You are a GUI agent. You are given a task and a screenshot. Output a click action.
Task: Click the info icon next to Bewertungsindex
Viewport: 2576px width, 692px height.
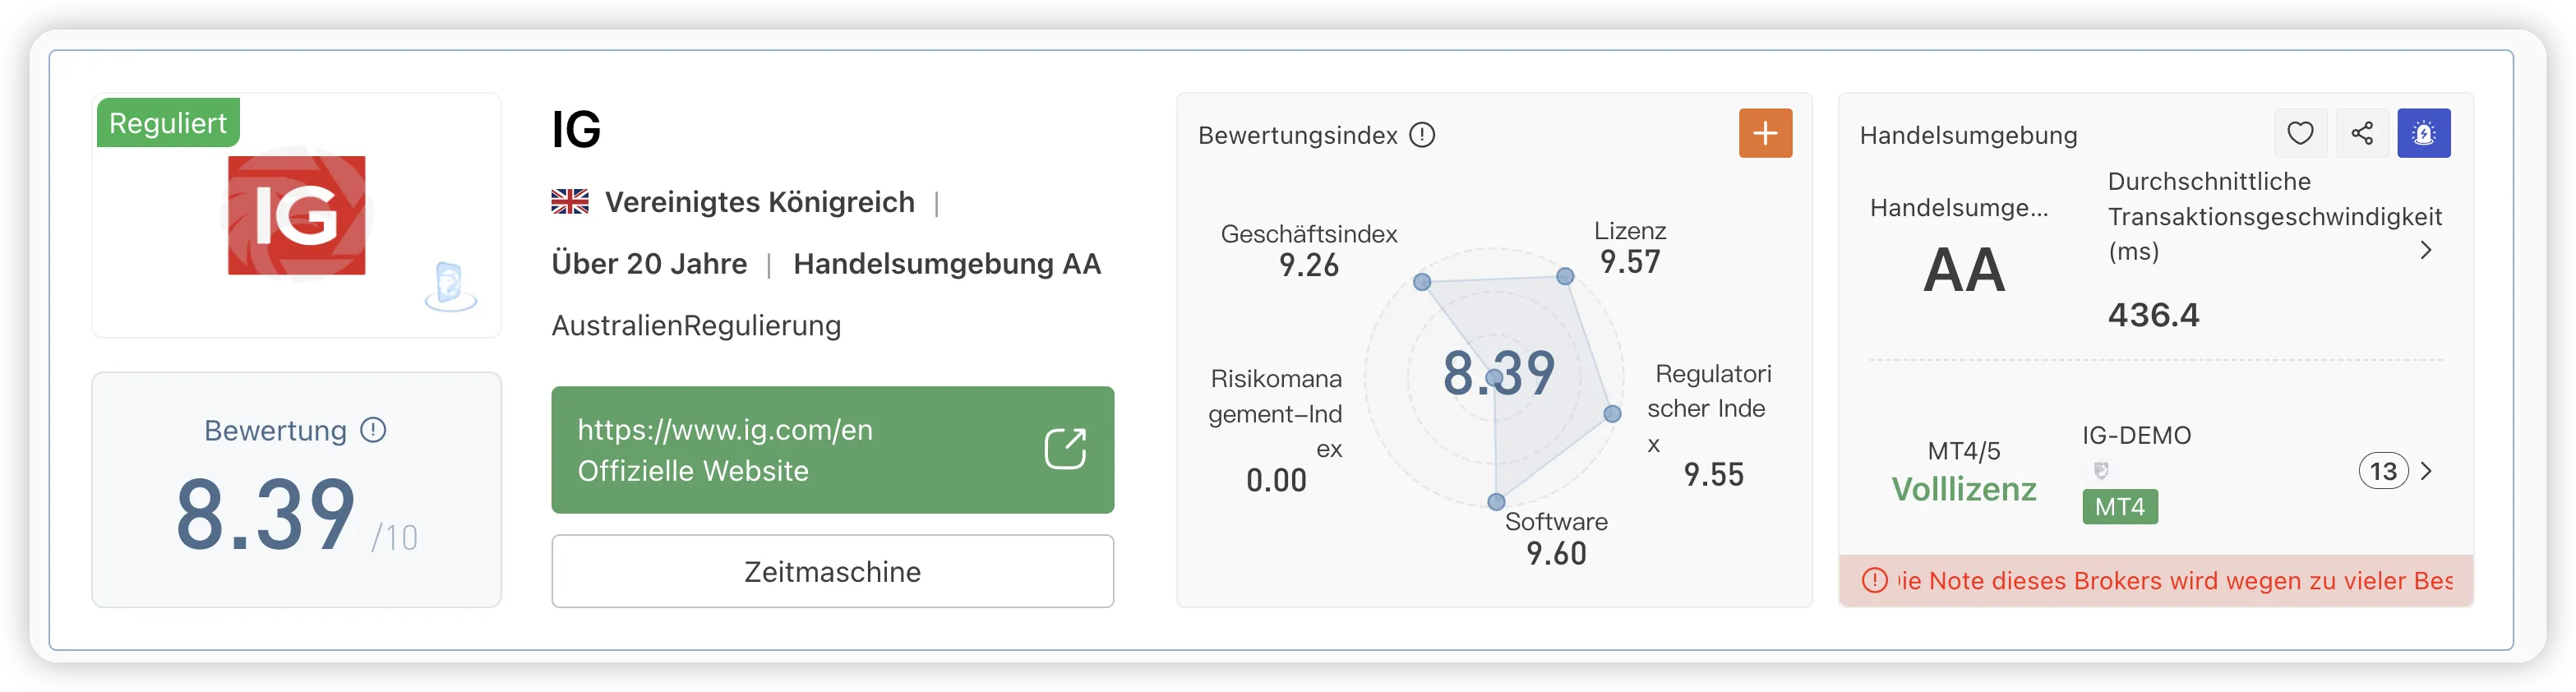click(1421, 135)
